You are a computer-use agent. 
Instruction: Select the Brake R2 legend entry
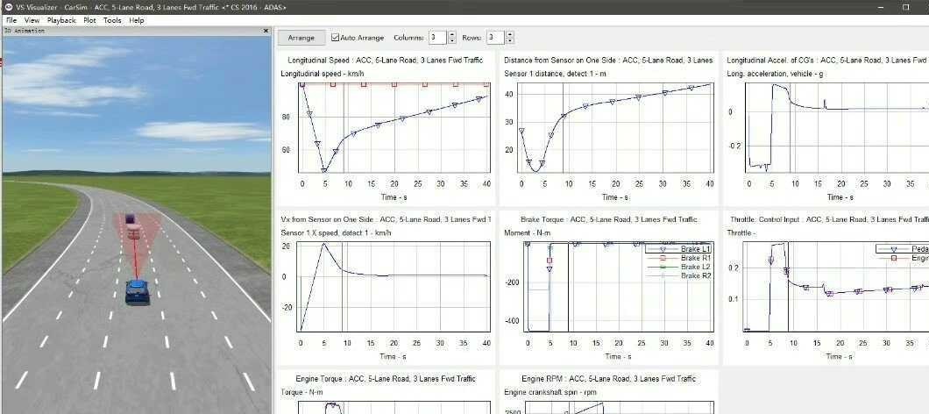679,275
